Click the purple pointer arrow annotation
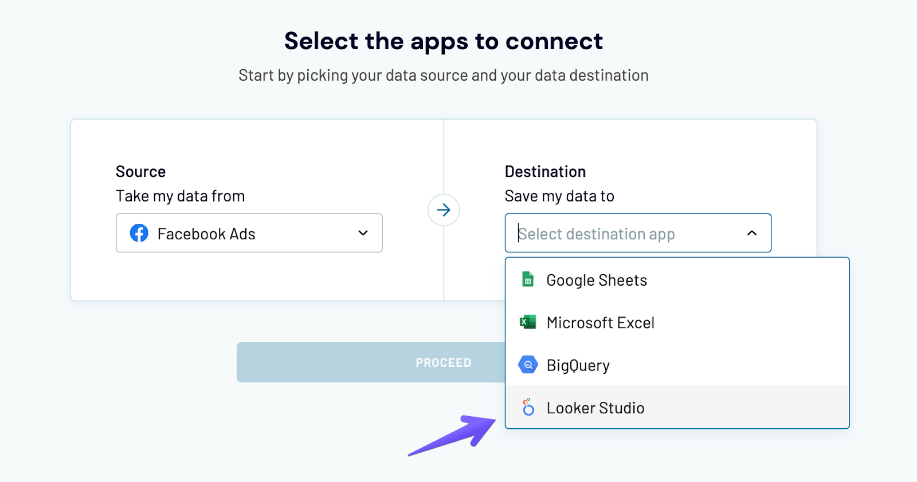This screenshot has width=917, height=482. coord(453,435)
